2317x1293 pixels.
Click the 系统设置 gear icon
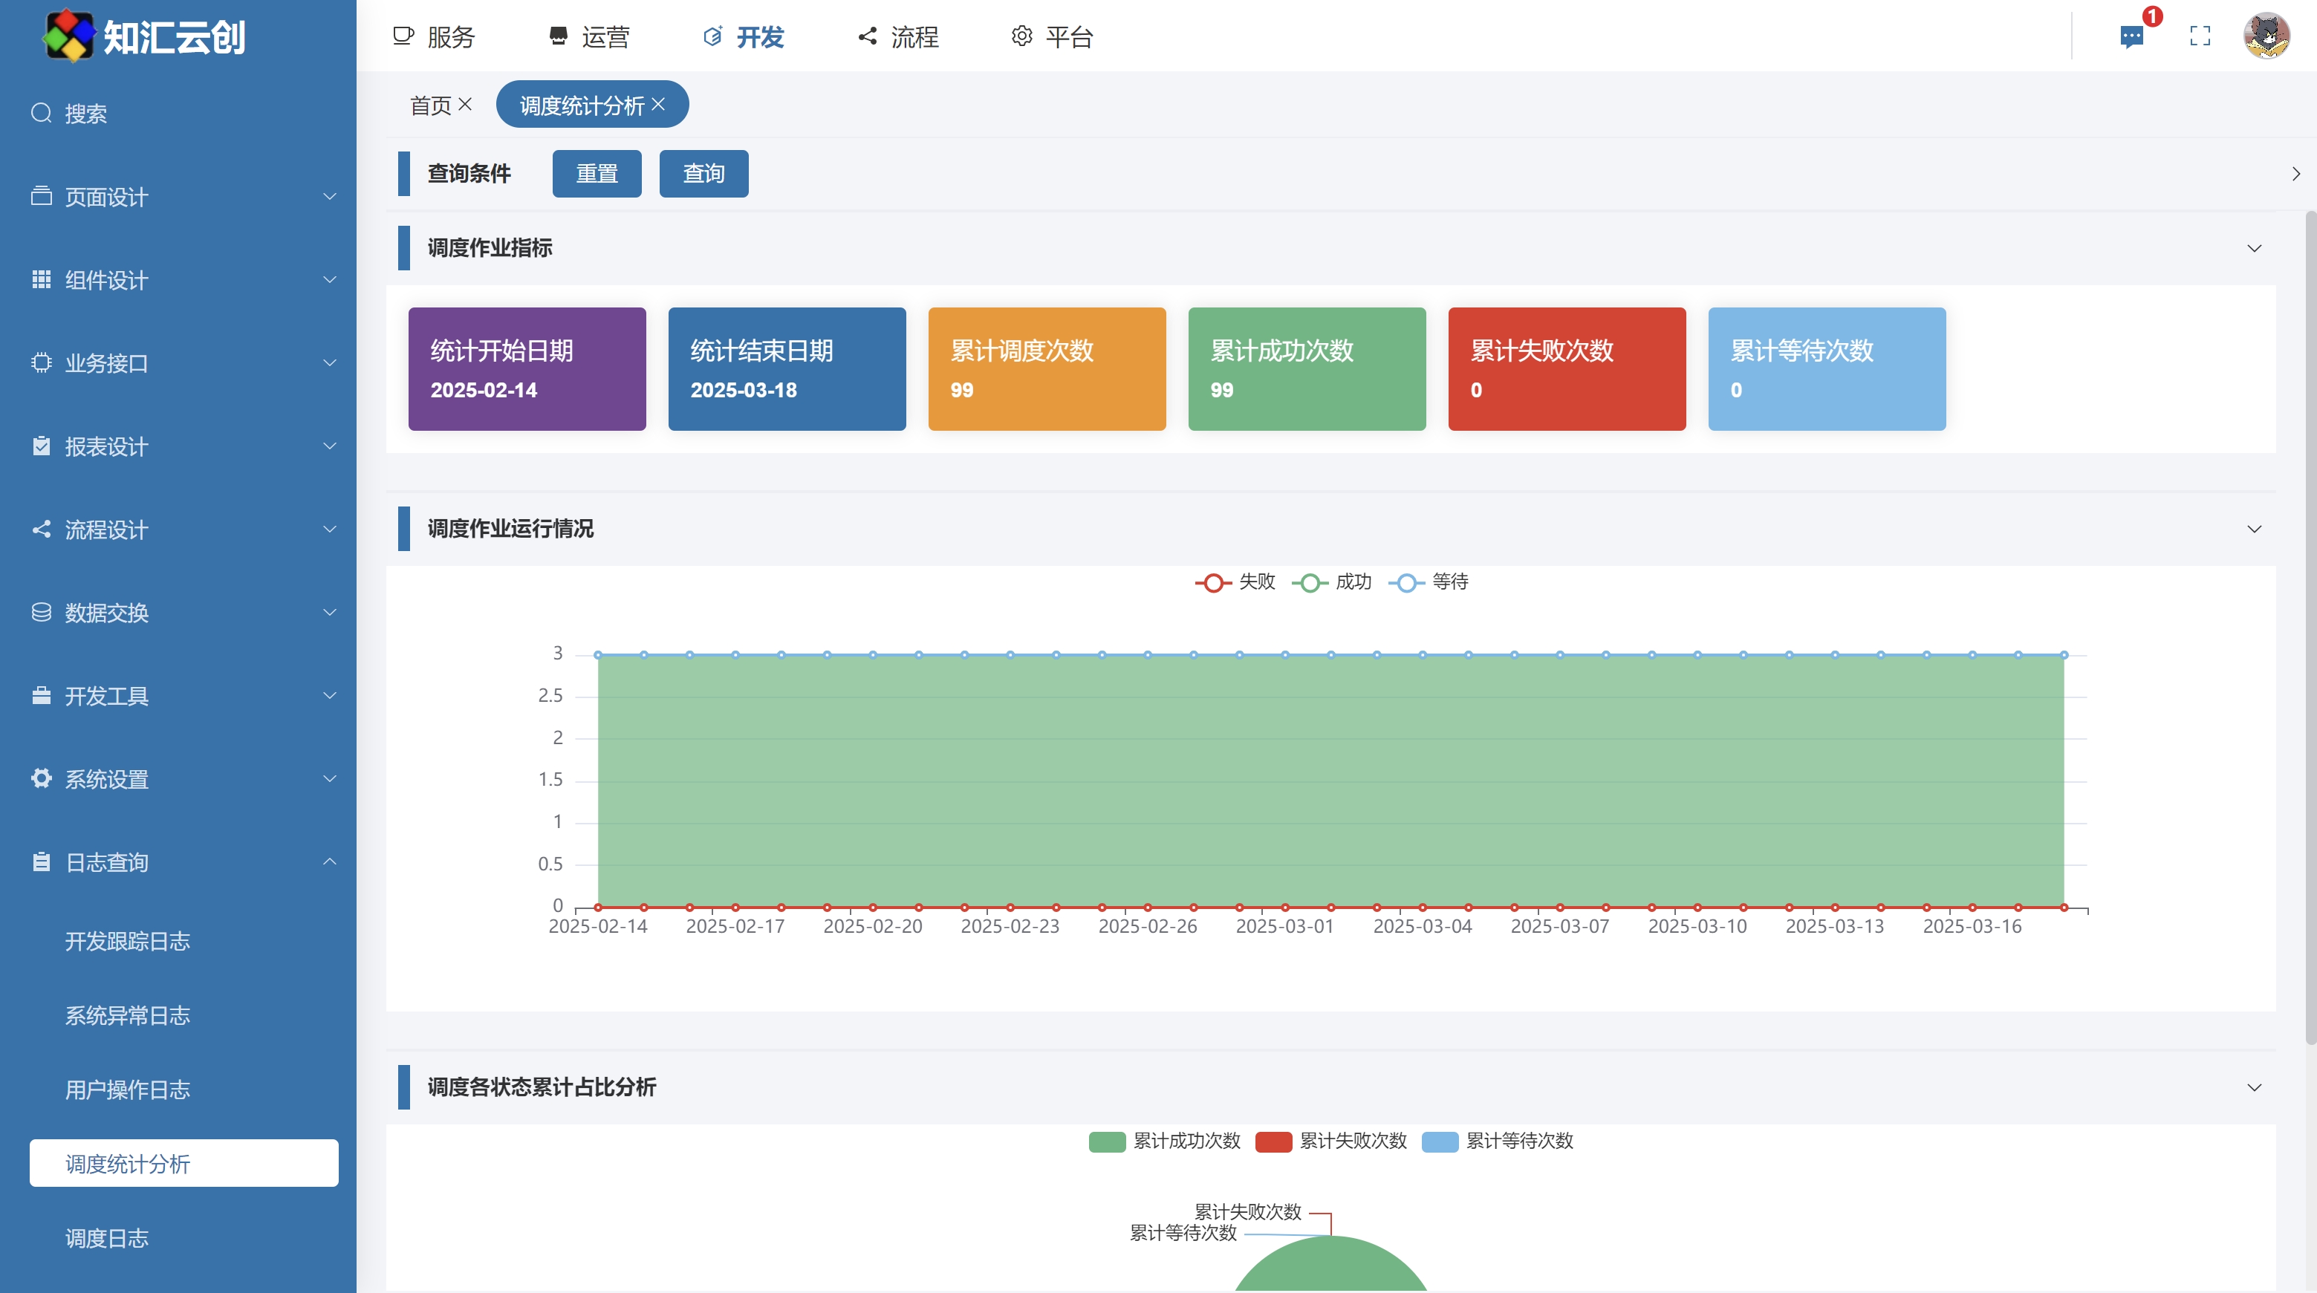point(42,778)
